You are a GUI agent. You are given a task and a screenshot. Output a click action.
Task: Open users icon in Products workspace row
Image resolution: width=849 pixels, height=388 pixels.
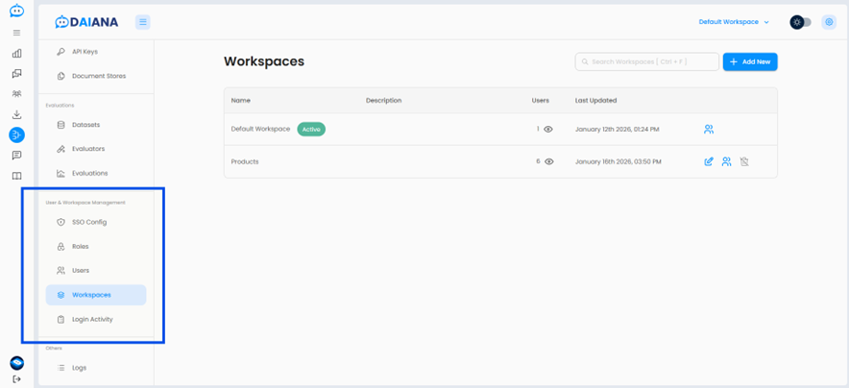click(x=726, y=161)
